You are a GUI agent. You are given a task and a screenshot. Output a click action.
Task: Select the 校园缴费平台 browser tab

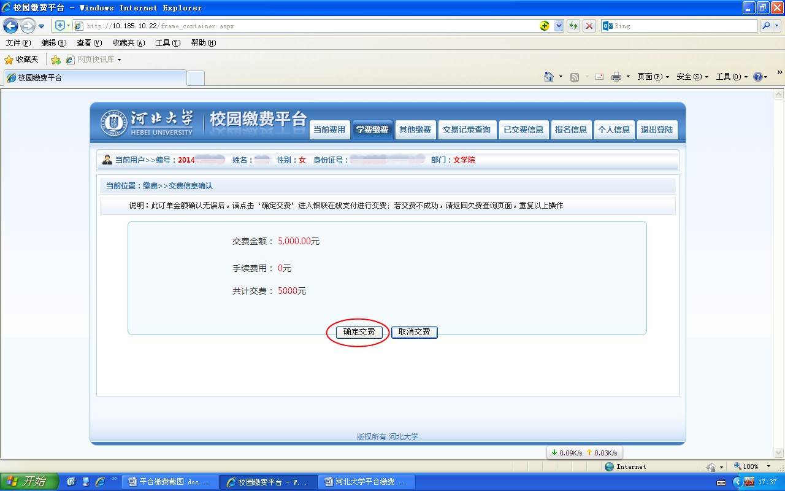95,78
